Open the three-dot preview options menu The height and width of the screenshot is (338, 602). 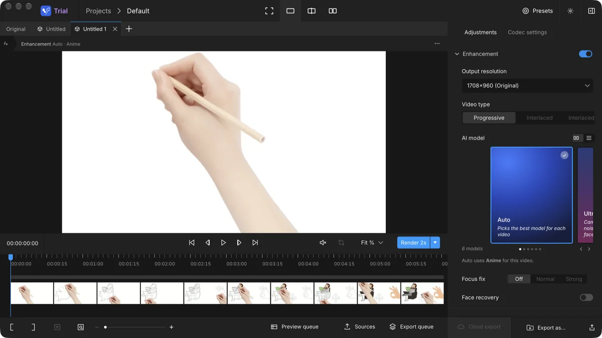click(437, 44)
